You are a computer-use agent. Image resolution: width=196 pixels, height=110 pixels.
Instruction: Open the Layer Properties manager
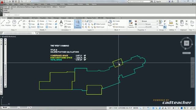[77, 24]
